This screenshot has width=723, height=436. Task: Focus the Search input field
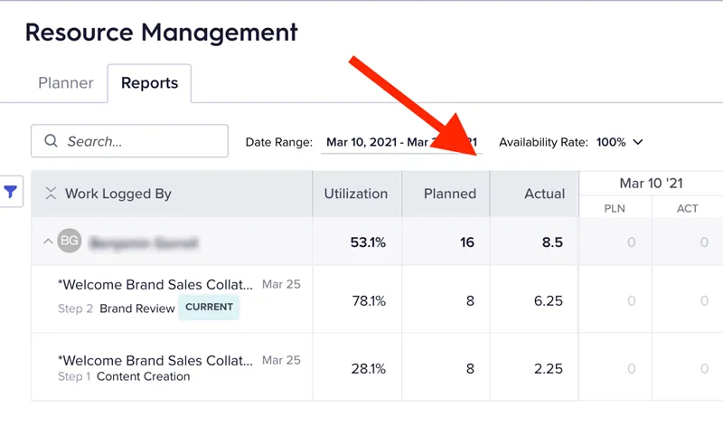(x=129, y=141)
